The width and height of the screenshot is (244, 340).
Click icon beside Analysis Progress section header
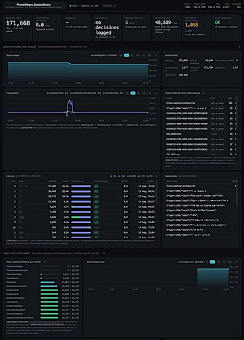104,253
